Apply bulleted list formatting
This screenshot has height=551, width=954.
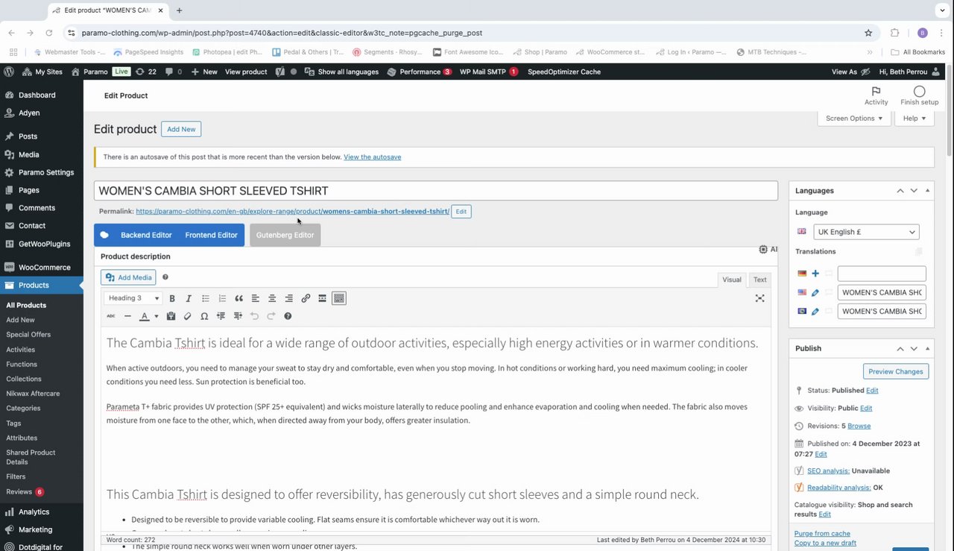click(206, 298)
